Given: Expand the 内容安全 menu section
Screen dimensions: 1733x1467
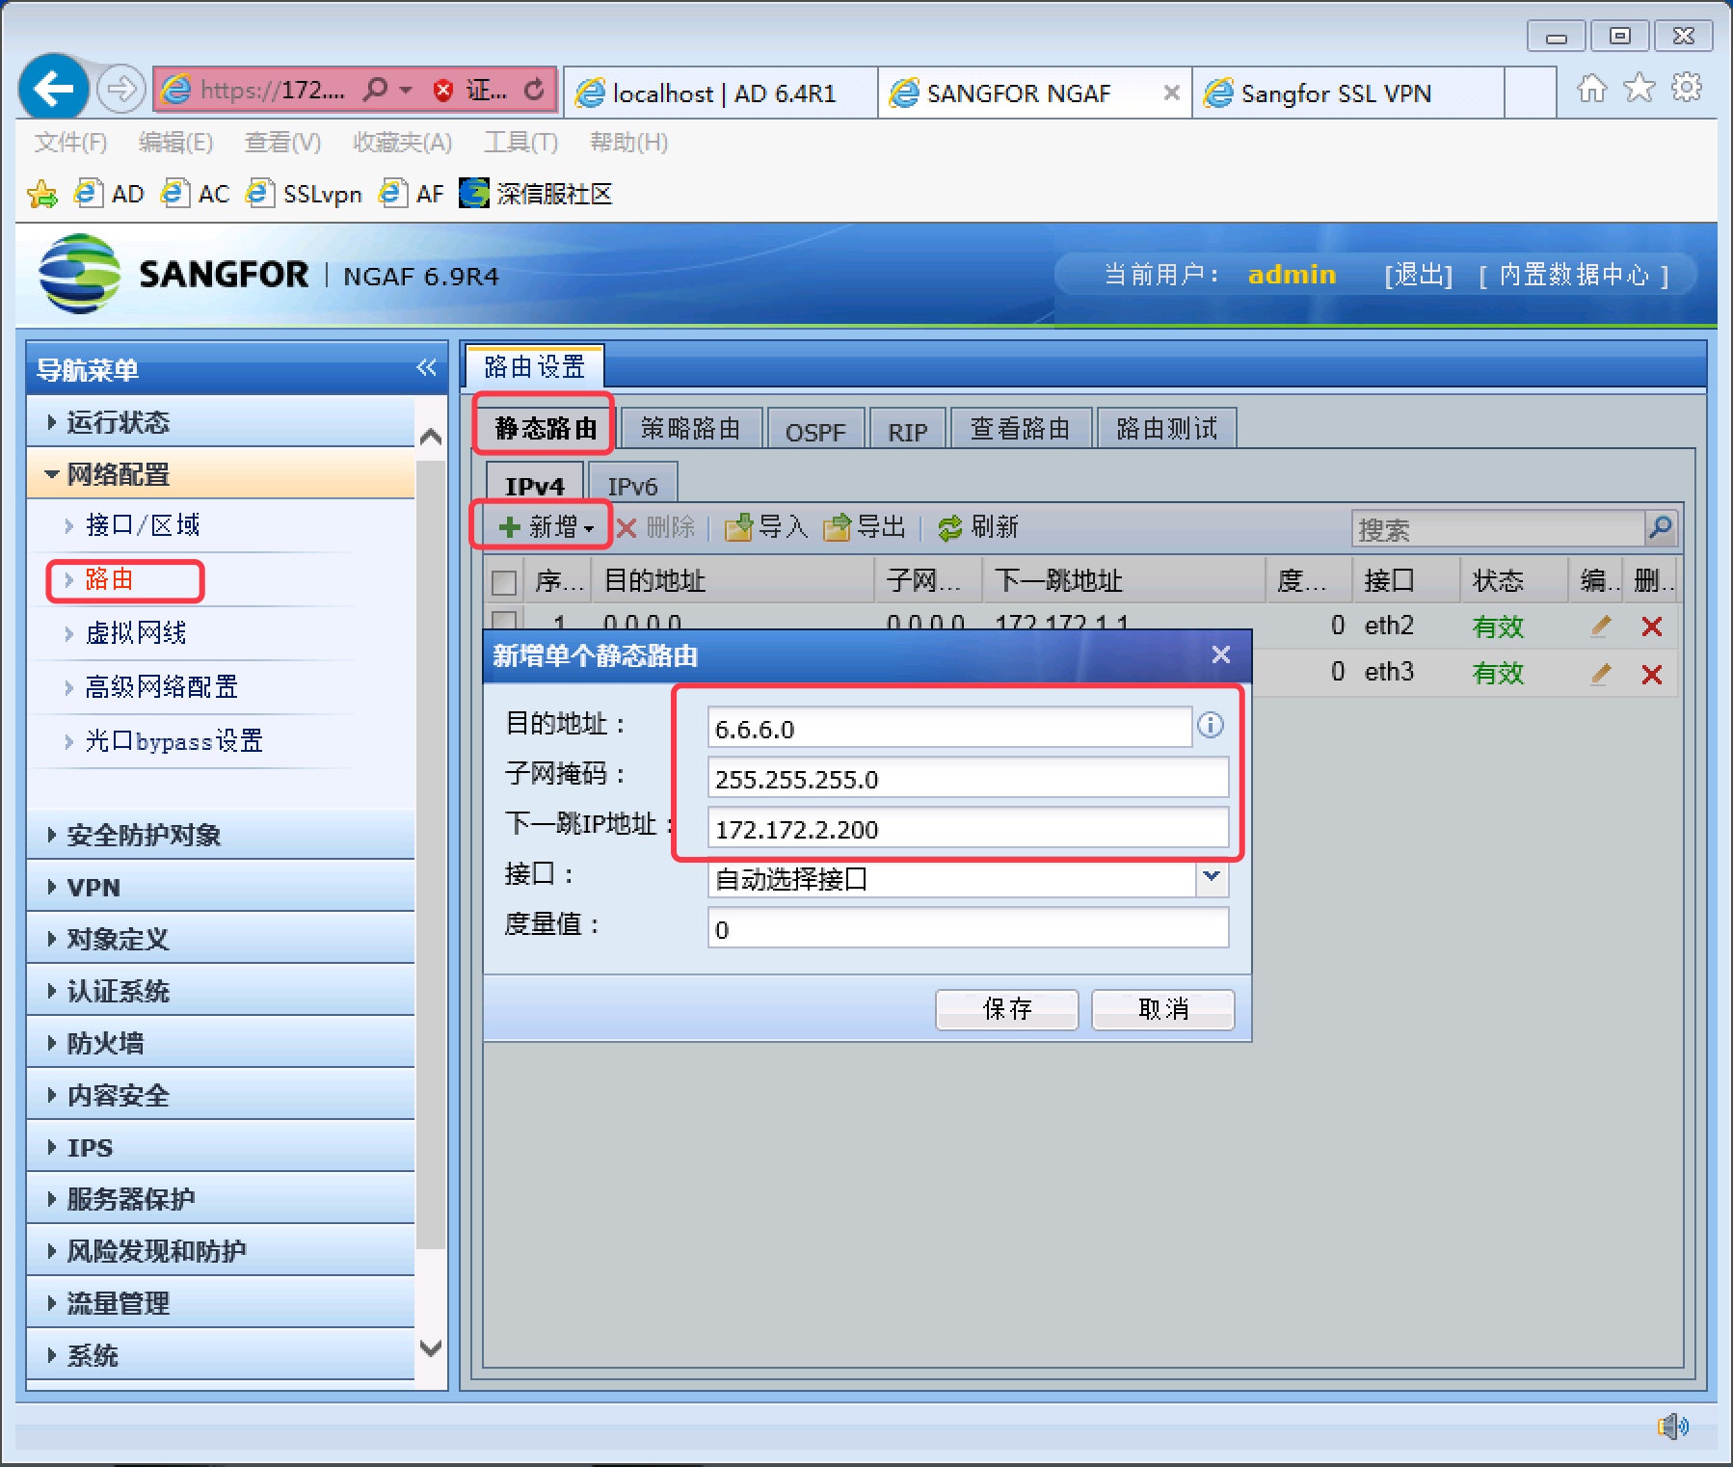Looking at the screenshot, I should [x=221, y=1095].
